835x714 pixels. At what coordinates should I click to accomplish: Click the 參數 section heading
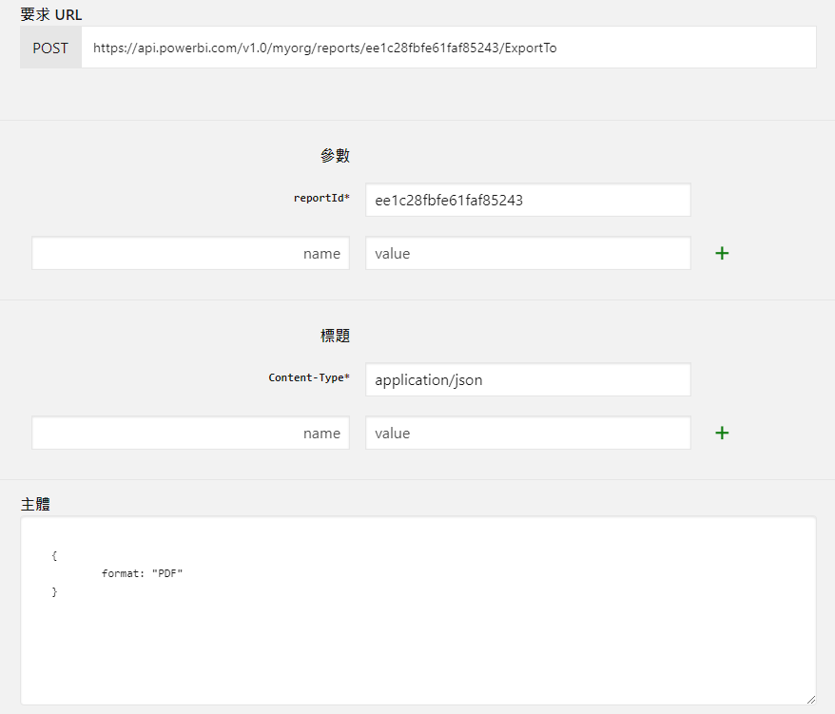pyautogui.click(x=335, y=156)
